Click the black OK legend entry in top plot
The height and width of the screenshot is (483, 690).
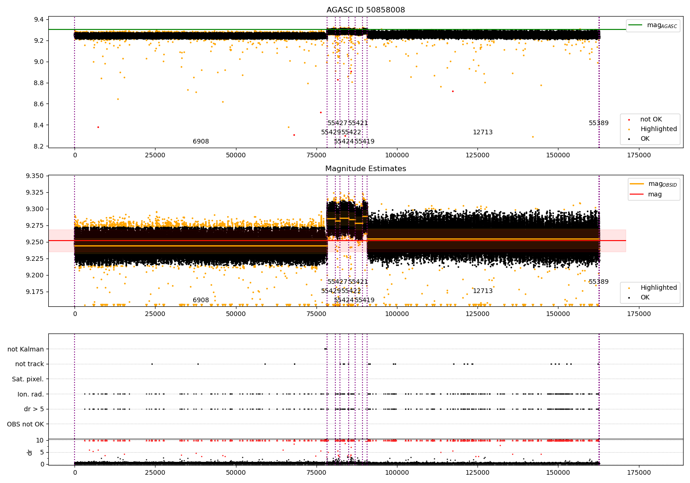point(640,139)
